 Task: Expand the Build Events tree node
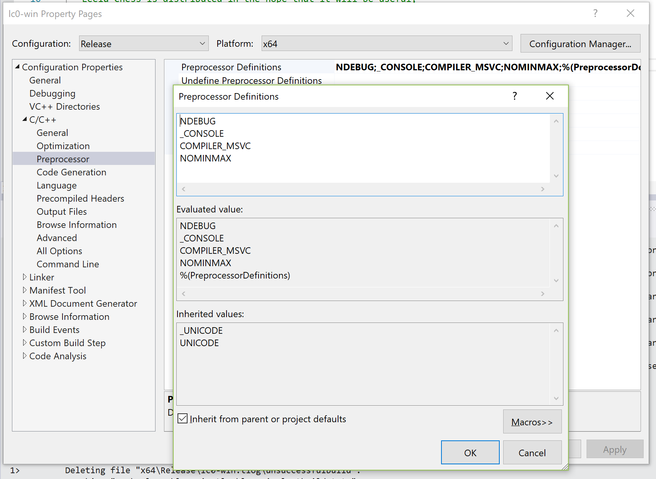24,330
